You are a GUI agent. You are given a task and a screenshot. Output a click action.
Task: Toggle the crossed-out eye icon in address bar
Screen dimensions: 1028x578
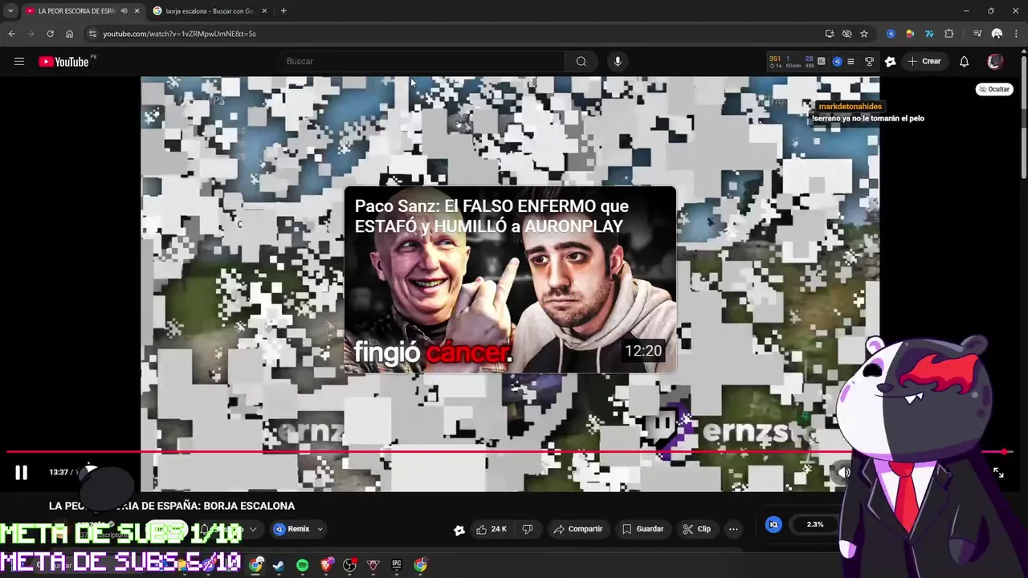846,34
